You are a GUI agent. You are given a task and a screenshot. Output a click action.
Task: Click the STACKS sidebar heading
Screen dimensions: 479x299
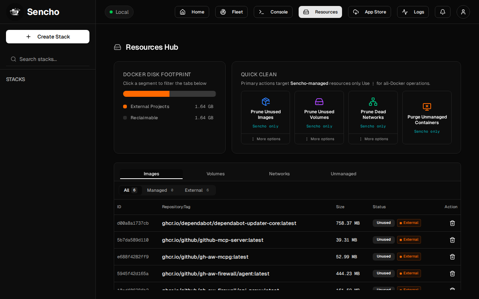coord(16,79)
